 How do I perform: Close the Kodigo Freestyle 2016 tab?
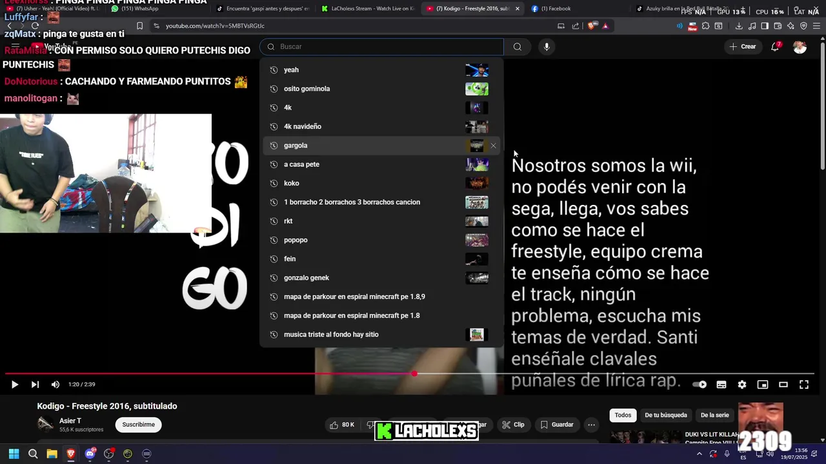tap(517, 8)
